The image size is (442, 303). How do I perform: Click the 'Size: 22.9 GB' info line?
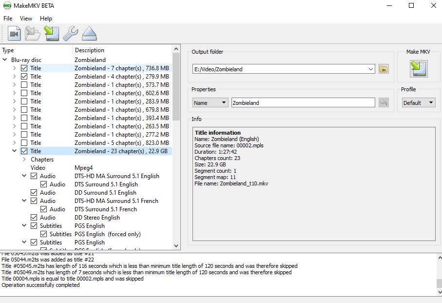tap(210, 164)
